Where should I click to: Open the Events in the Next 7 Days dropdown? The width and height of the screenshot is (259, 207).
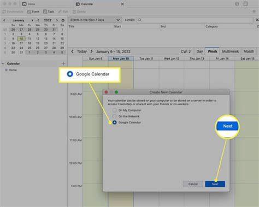coord(95,20)
